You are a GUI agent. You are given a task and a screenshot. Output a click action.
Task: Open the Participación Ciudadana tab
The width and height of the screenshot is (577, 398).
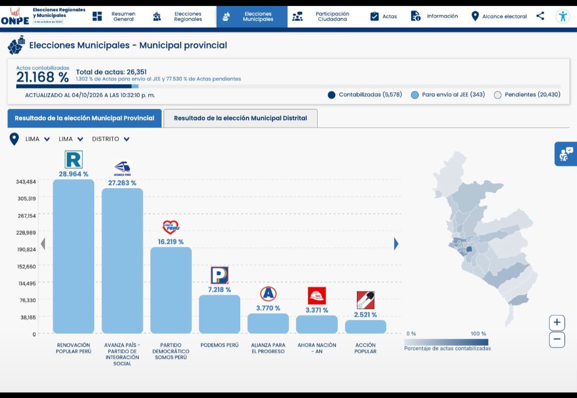point(321,17)
